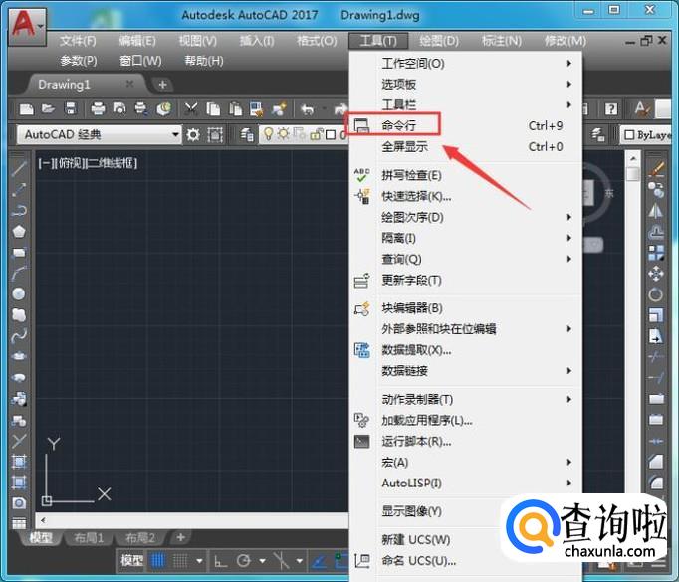Click the Undo arrow icon
Screen dimensions: 679x582
coord(307,109)
